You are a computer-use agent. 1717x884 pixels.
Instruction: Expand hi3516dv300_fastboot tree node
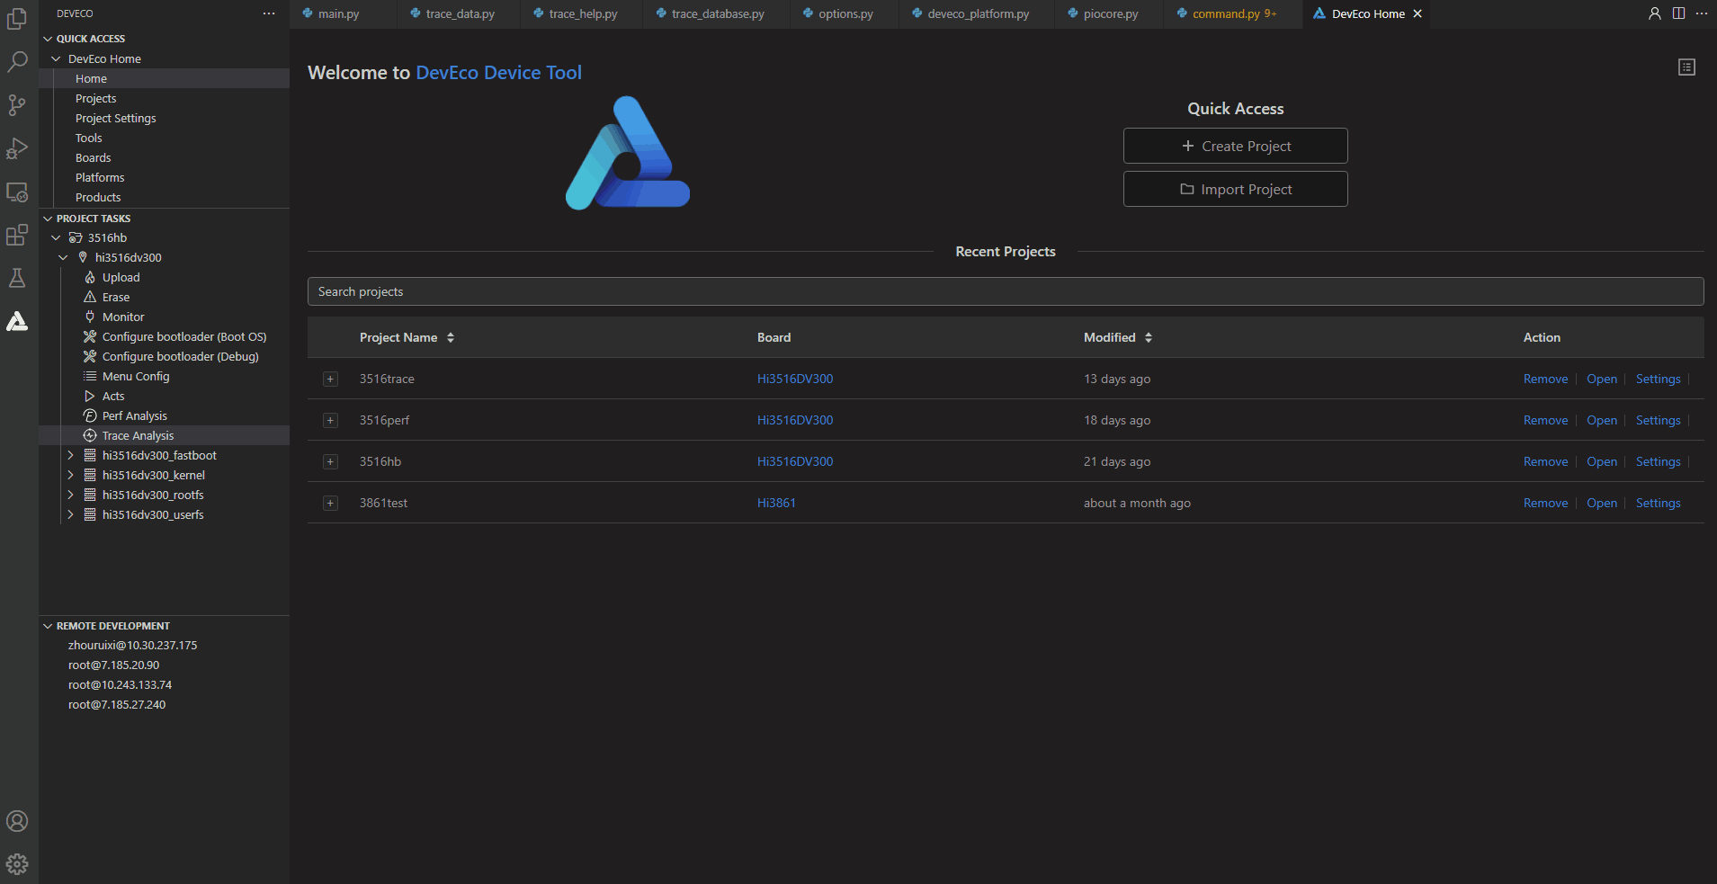point(70,455)
